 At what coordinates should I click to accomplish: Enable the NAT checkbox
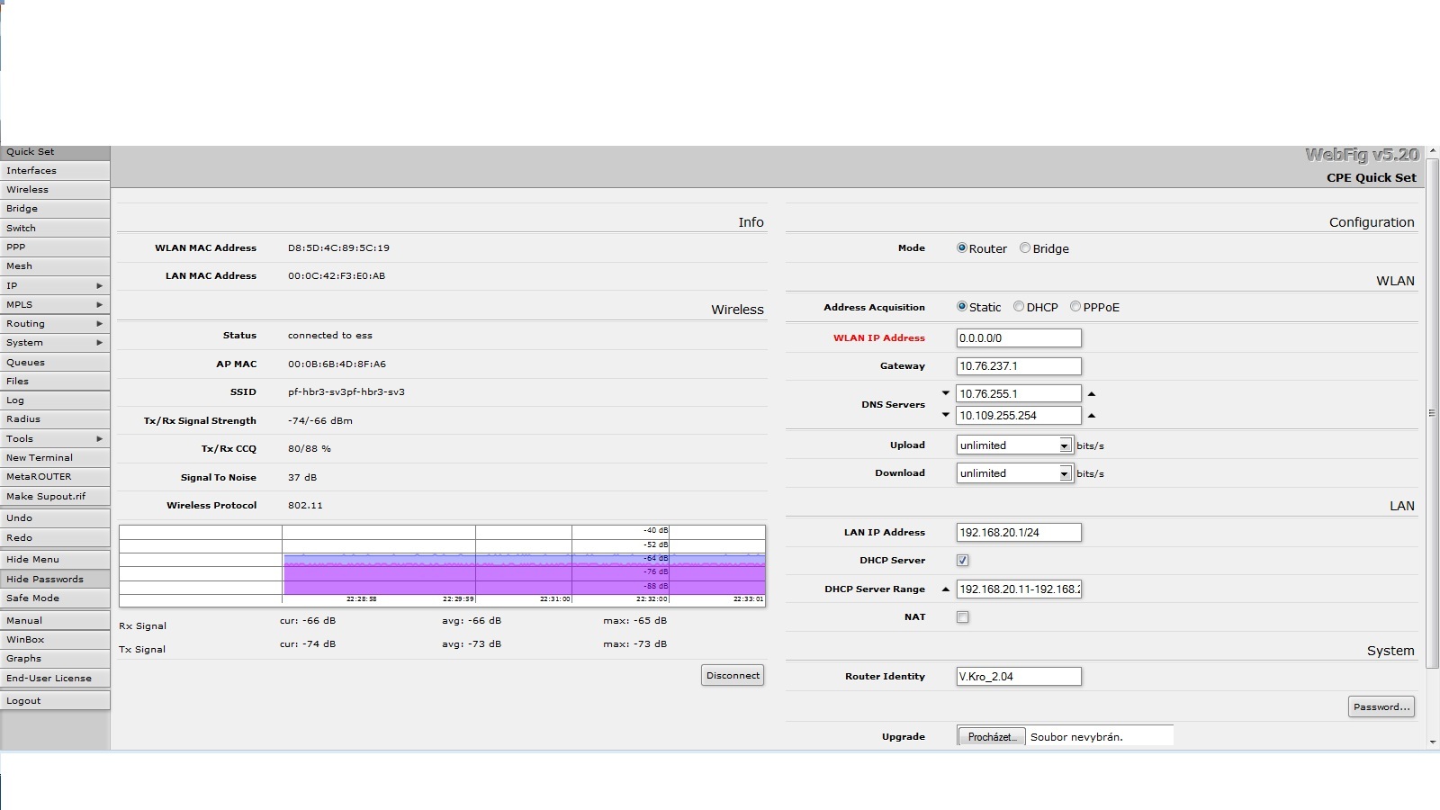963,617
